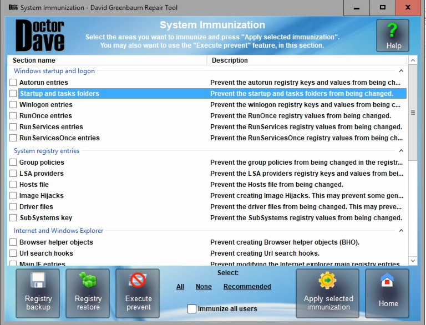This screenshot has width=426, height=325.
Task: Go to Home screen
Action: click(x=388, y=293)
